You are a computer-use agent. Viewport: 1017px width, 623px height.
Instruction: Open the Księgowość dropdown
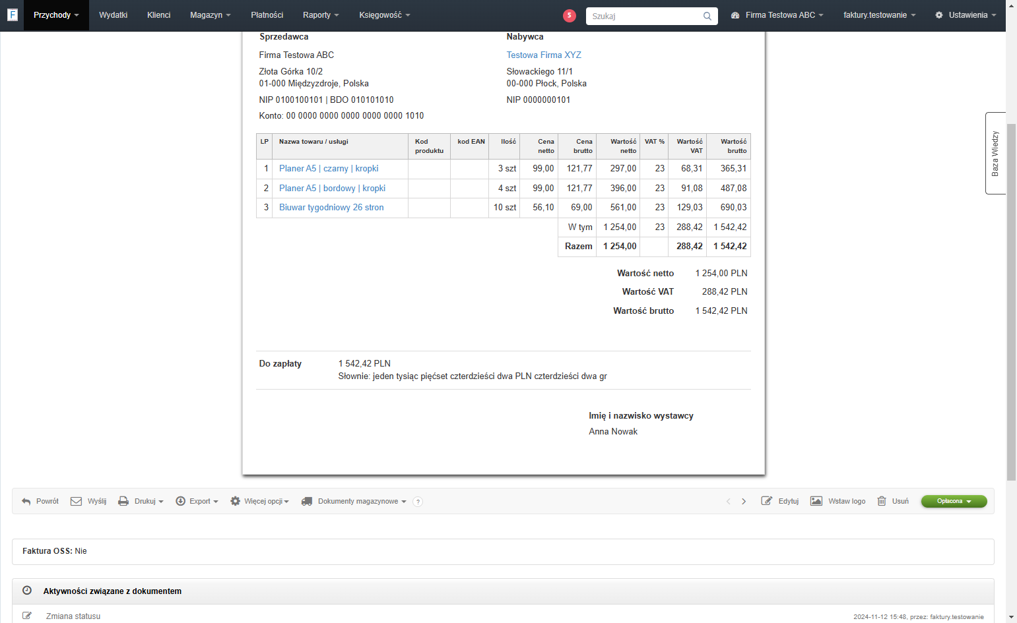(385, 15)
